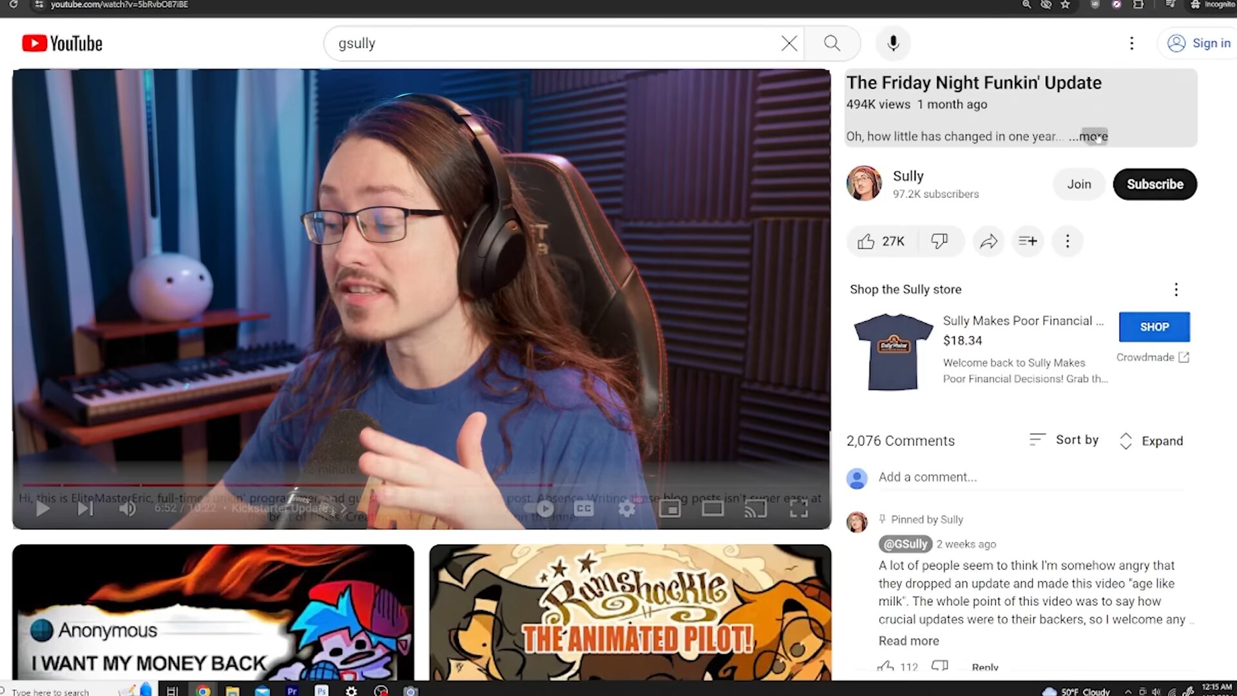Open video more actions three-dot menu

click(x=1067, y=241)
